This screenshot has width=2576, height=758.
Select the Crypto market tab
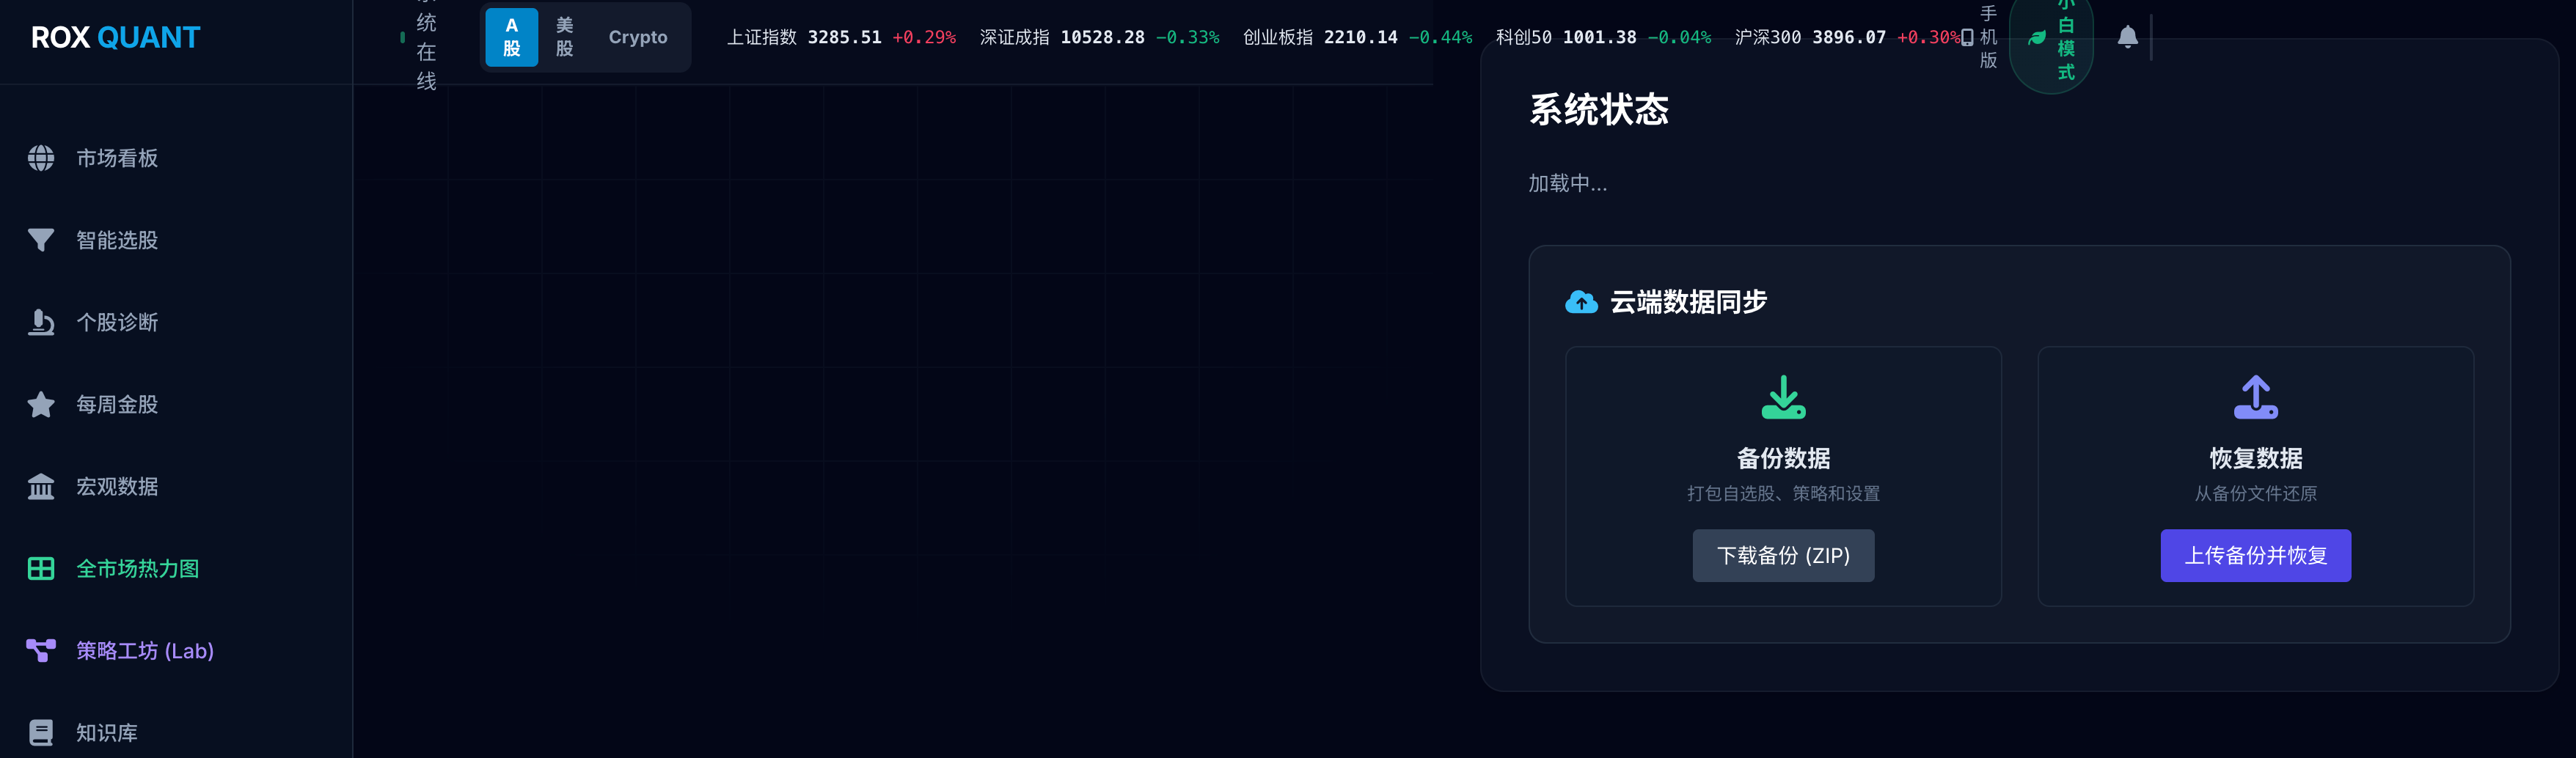coord(637,37)
